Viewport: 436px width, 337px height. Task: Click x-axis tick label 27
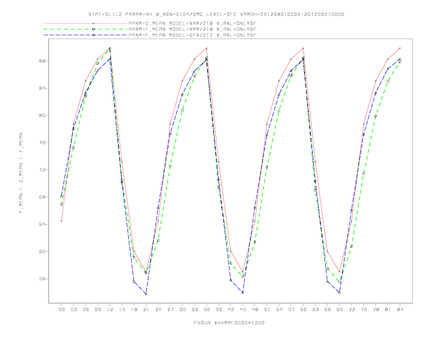170,309
